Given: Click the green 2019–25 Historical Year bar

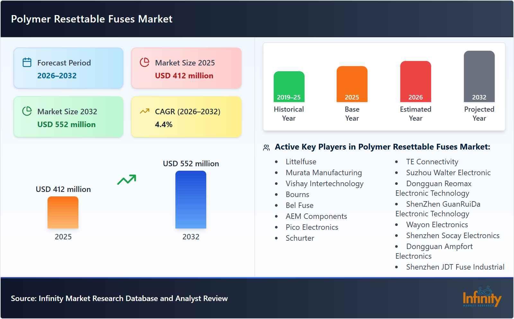Looking at the screenshot, I should click(x=289, y=87).
